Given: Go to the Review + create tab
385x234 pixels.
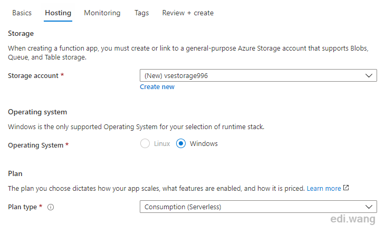Looking at the screenshot, I should click(x=188, y=13).
